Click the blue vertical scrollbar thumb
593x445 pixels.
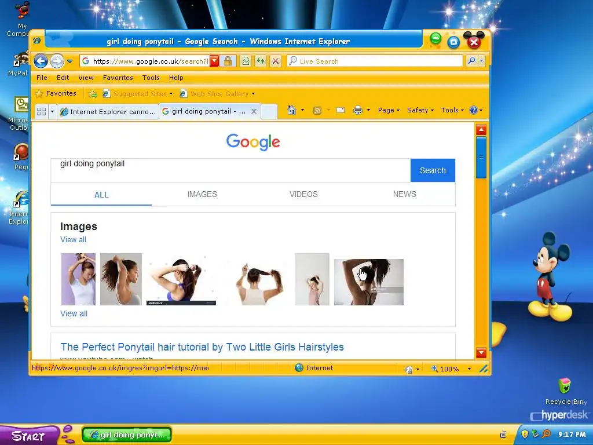click(481, 157)
